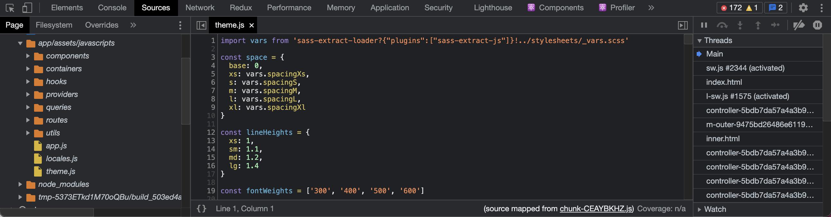Viewport: 831px width, 217px height.
Task: Collapse the Threads section
Action: [x=699, y=41]
